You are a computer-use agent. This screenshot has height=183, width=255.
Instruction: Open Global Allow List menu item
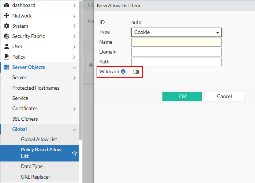click(x=39, y=139)
